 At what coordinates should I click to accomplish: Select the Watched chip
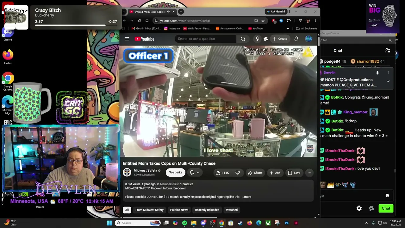[x=232, y=210]
